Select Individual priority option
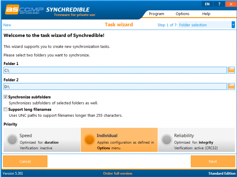The image size is (237, 177). click(119, 140)
